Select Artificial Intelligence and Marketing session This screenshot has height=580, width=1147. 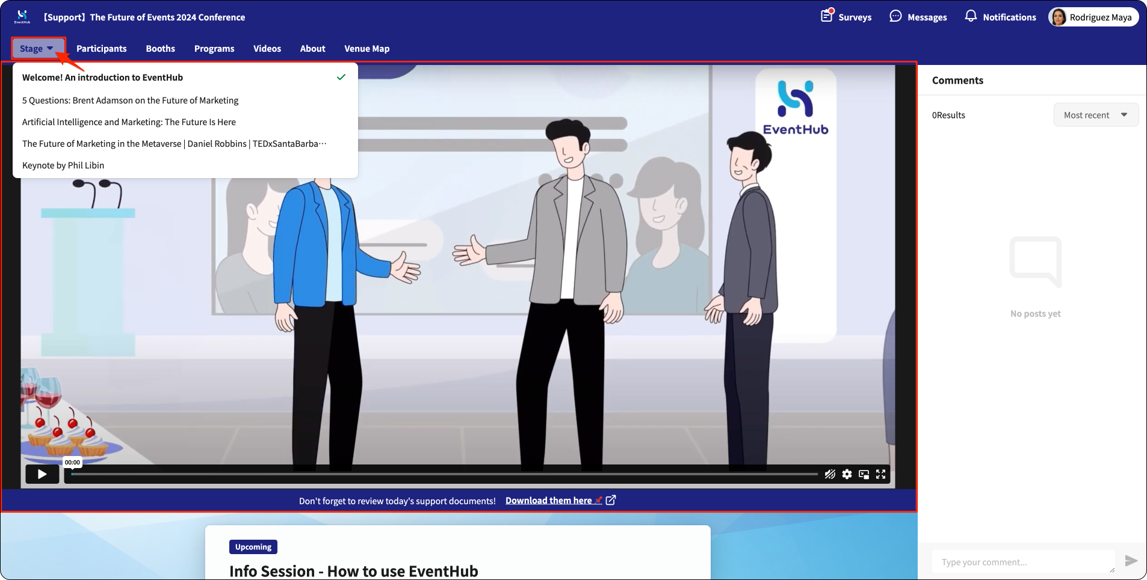coord(185,122)
